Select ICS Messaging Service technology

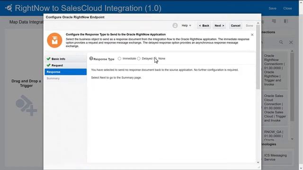276,157
